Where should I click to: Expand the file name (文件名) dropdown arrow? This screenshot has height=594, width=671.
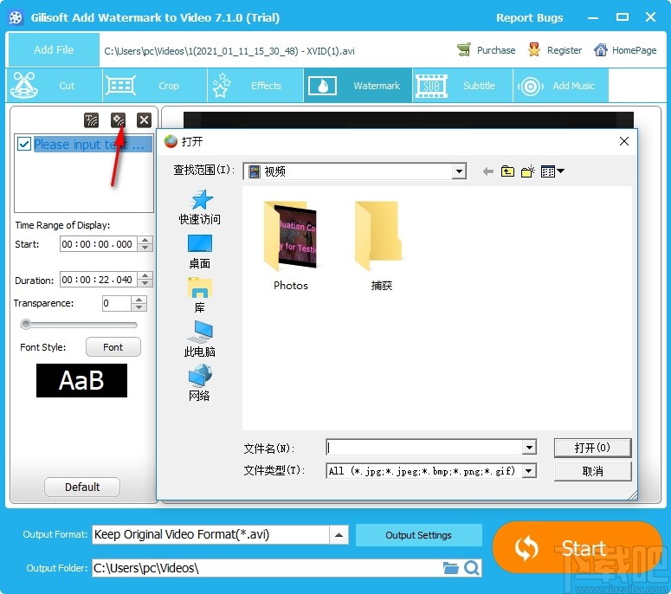tap(529, 448)
